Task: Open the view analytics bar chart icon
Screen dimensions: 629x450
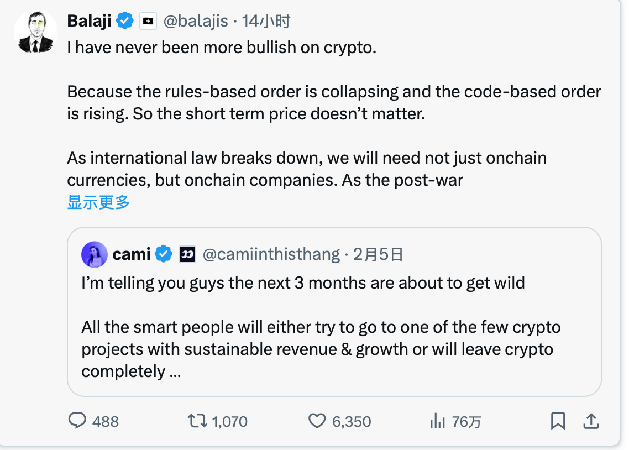Action: (437, 421)
